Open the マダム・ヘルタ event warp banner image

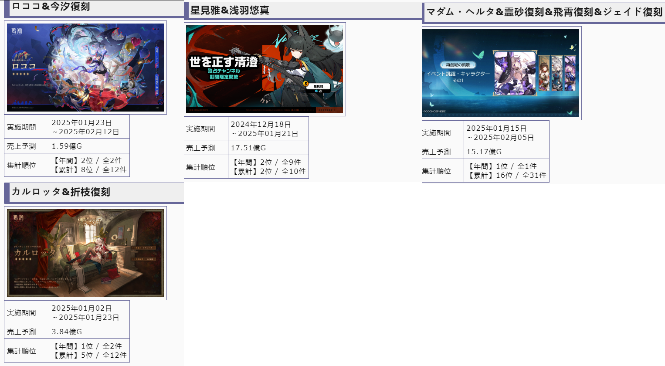pyautogui.click(x=500, y=73)
